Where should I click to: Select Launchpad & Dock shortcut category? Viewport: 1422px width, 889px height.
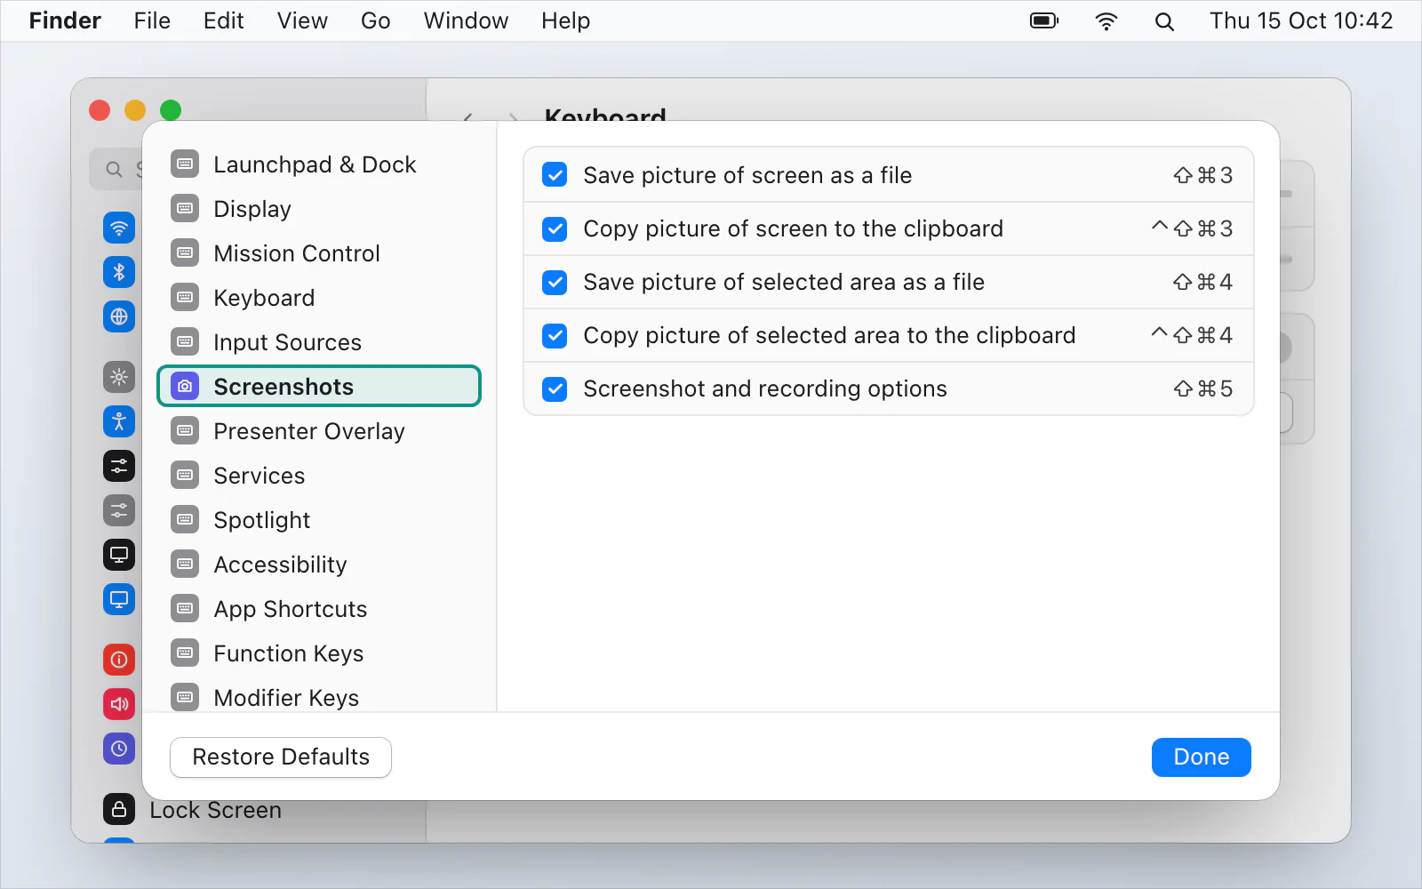click(319, 164)
